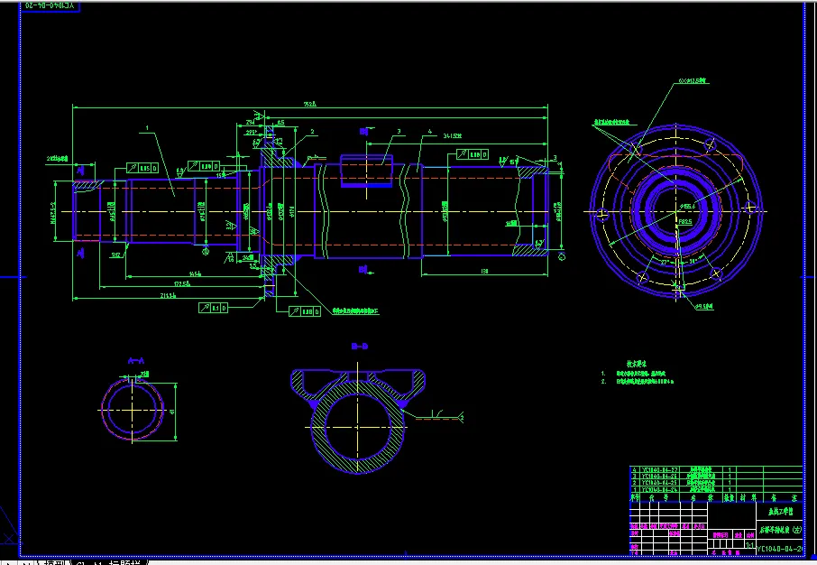The image size is (817, 565).
Task: Select the overall length dimension 759
Action: 309,104
